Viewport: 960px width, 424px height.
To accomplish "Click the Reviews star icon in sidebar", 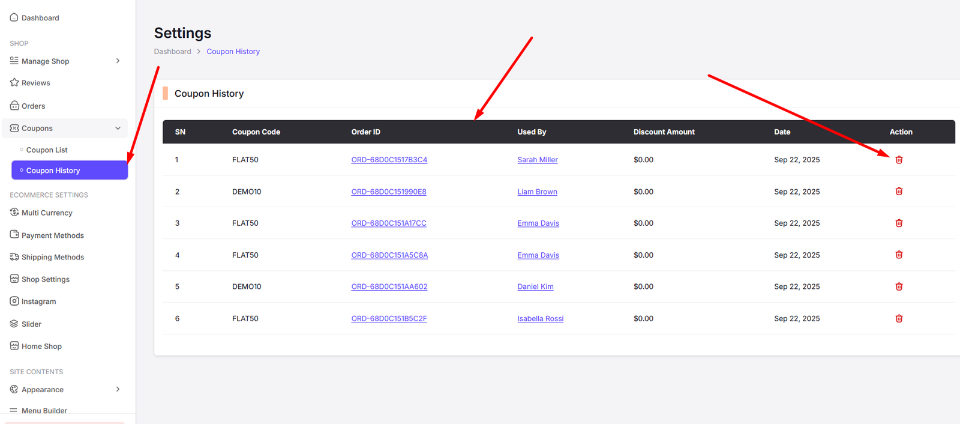I will 14,83.
